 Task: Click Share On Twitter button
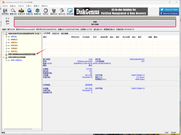click(169, 10)
